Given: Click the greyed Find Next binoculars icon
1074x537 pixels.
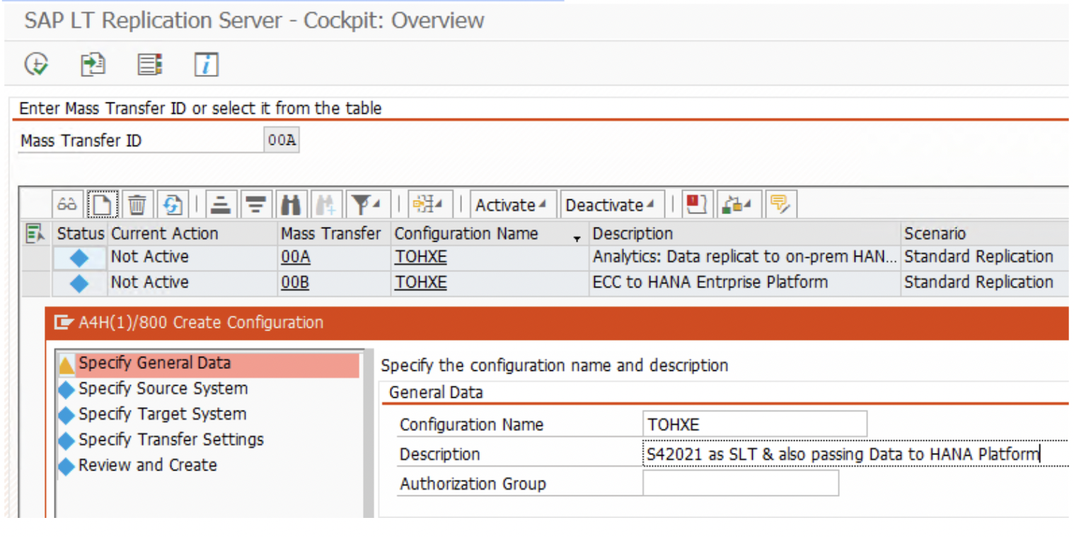Looking at the screenshot, I should click(327, 205).
